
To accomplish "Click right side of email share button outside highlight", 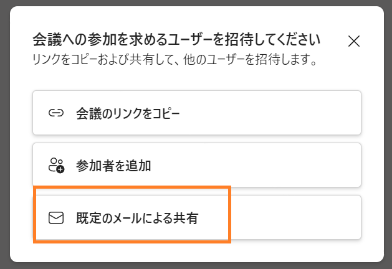I will pos(296,217).
